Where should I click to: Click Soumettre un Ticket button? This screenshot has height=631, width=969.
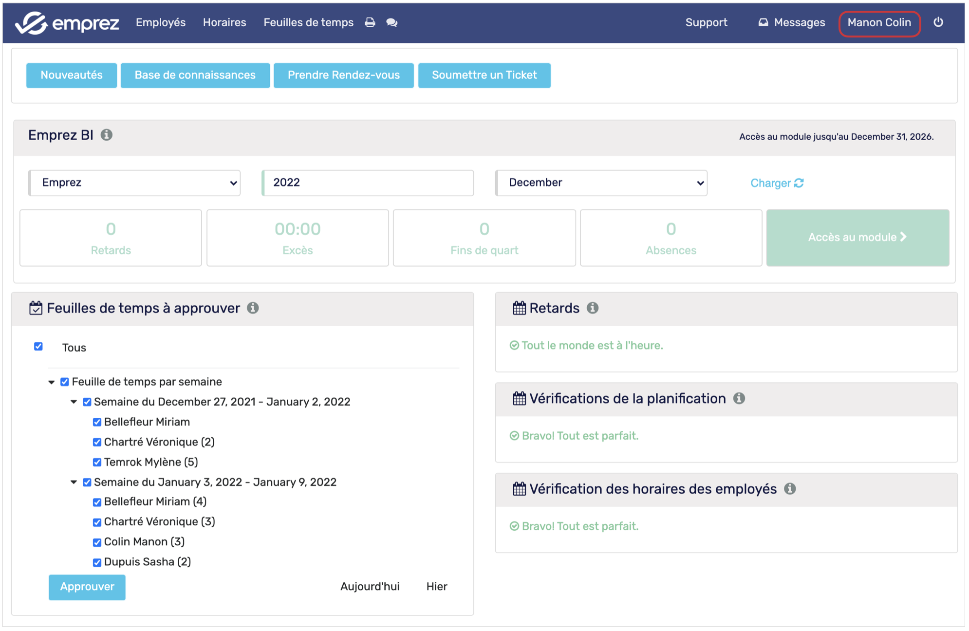(x=484, y=75)
